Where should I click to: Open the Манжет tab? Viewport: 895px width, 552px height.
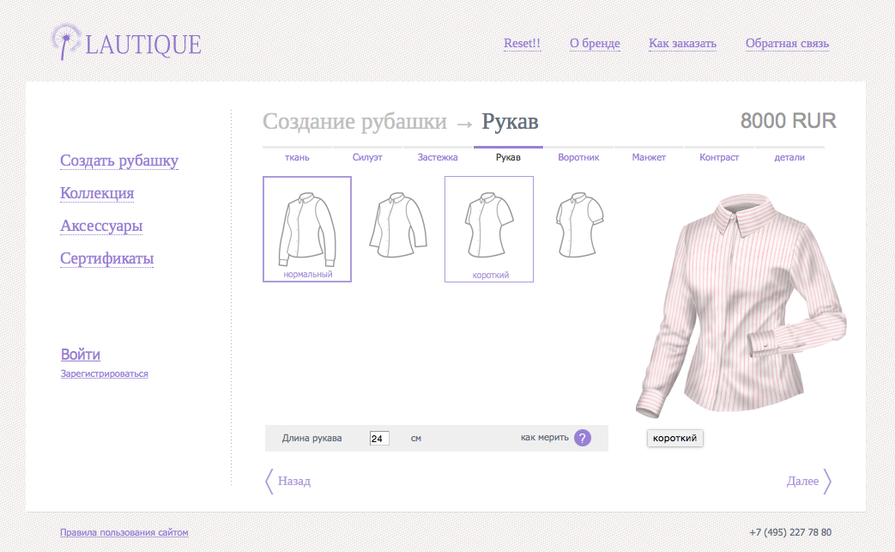click(649, 157)
